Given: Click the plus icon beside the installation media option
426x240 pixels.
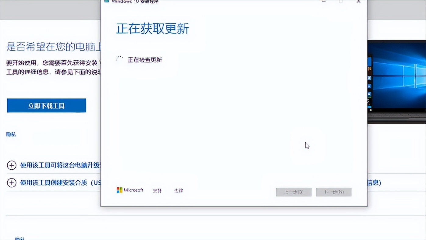Looking at the screenshot, I should (12, 183).
